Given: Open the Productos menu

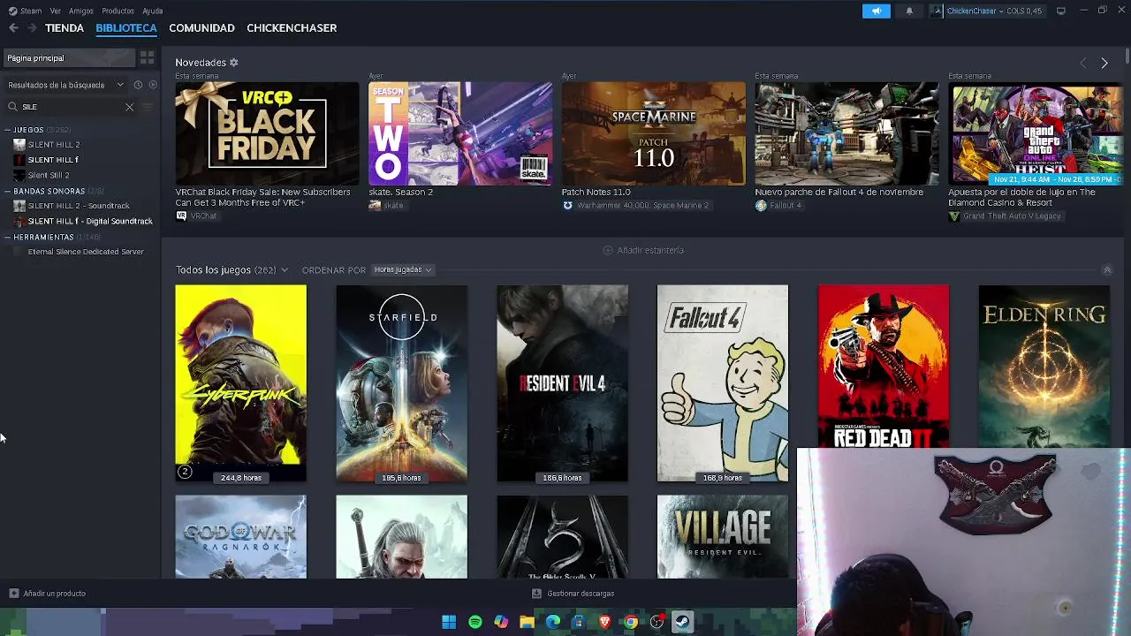Looking at the screenshot, I should pos(118,11).
